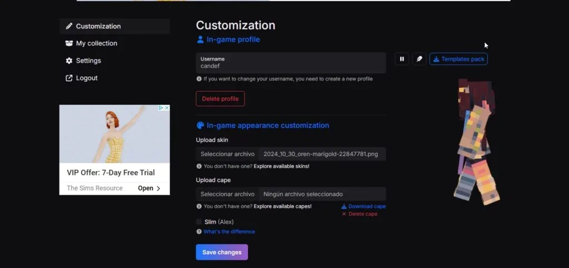Click the username change info notice
Screen dimensions: 569x268
pyautogui.click(x=284, y=79)
